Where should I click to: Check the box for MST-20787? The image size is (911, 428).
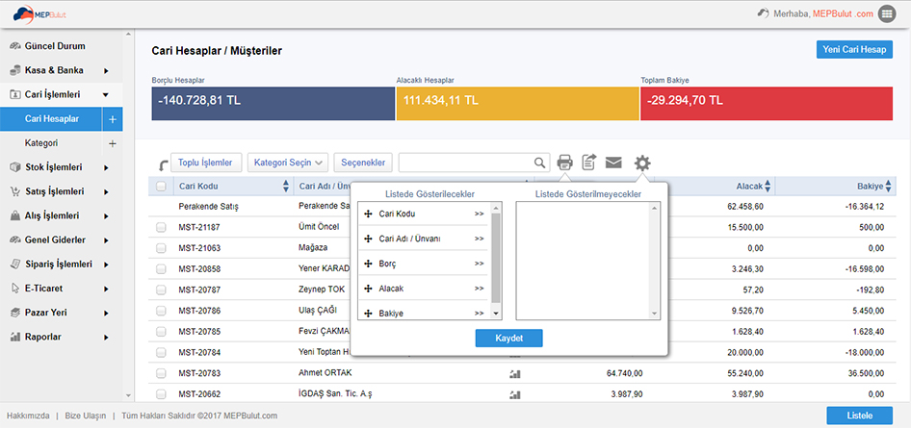tap(161, 290)
